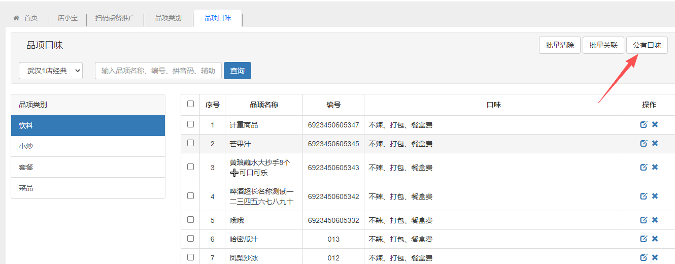Click the home icon in 首页 tab

pos(16,18)
